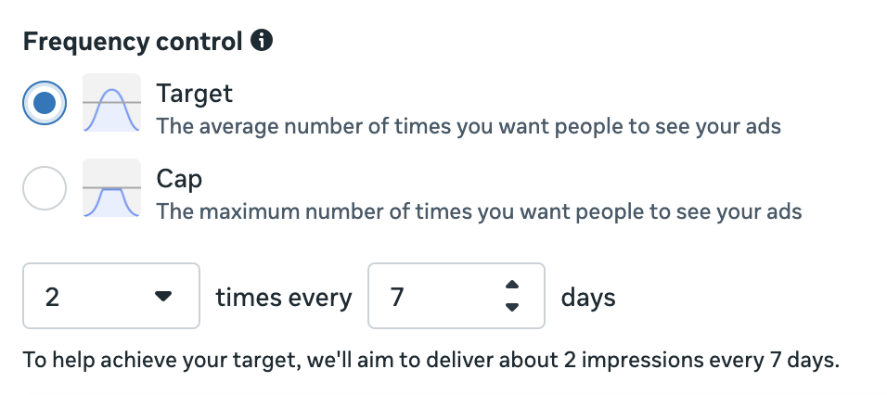Click the "days" label after the field
The width and height of the screenshot is (887, 395).
[x=588, y=298]
